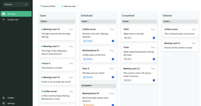Open Insights bar chart icon

4,98
